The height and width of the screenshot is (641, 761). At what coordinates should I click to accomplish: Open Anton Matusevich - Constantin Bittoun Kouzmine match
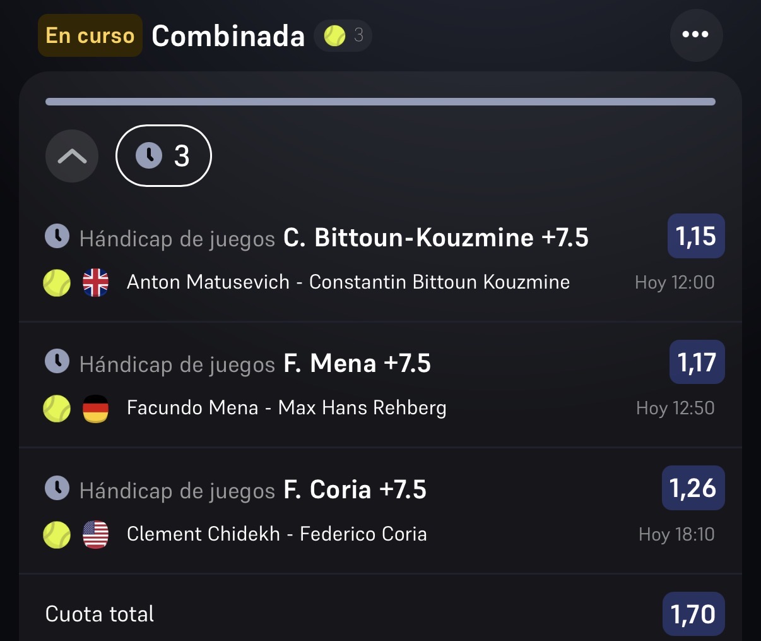click(x=348, y=282)
